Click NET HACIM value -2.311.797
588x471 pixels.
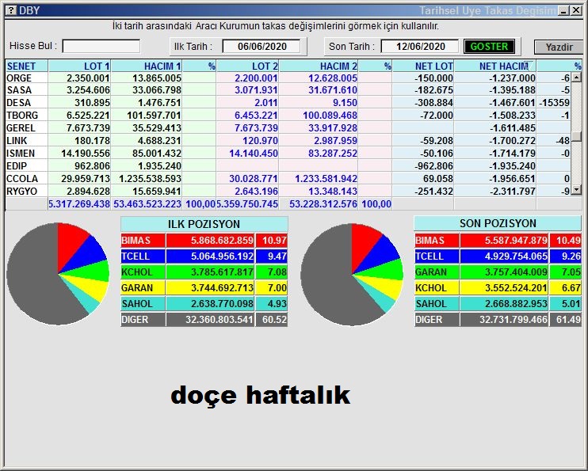tap(512, 191)
